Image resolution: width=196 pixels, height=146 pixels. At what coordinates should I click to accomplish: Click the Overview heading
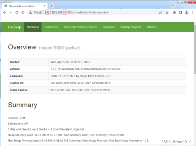coord(22,47)
